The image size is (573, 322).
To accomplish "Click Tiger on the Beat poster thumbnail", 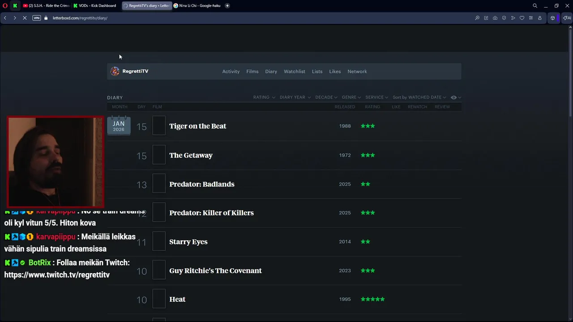I will tap(159, 126).
